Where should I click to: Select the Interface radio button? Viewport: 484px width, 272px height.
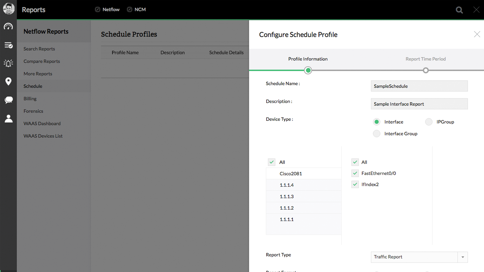377,122
